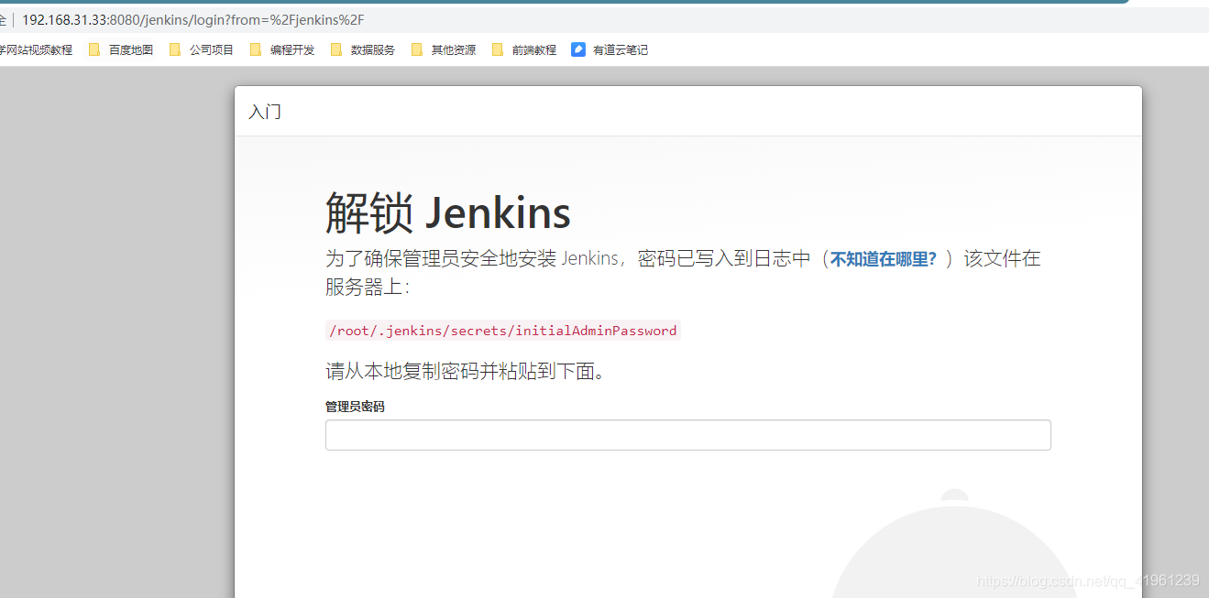1209x598 pixels.
Task: Open the 有道云笔记 bookmark
Action: click(610, 50)
